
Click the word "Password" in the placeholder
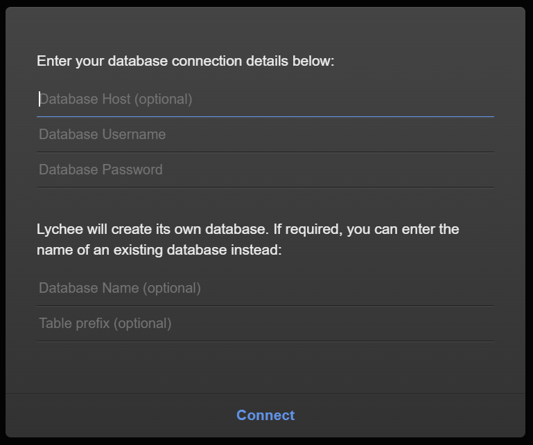click(132, 170)
